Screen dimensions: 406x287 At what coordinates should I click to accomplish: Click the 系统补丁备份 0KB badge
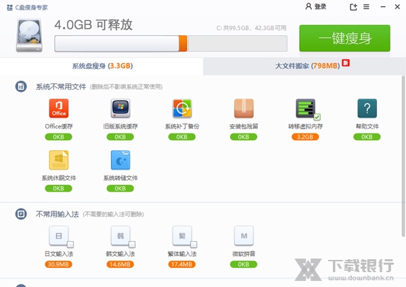point(182,137)
